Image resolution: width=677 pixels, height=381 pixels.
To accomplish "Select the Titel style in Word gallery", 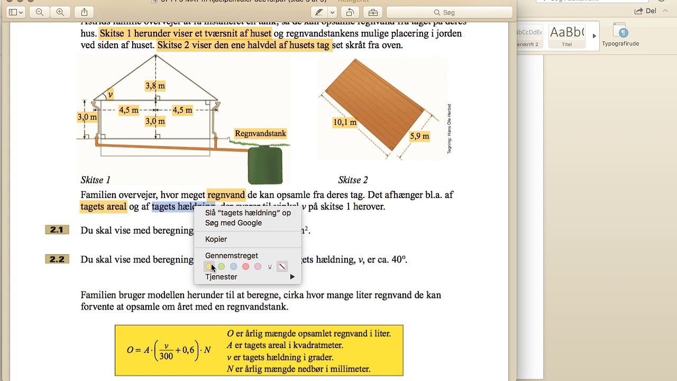I will click(x=567, y=36).
